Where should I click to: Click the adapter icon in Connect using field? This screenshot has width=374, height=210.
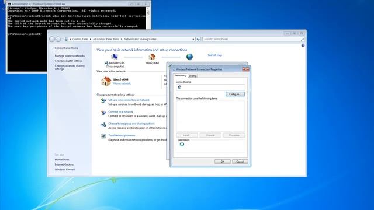tap(179, 87)
